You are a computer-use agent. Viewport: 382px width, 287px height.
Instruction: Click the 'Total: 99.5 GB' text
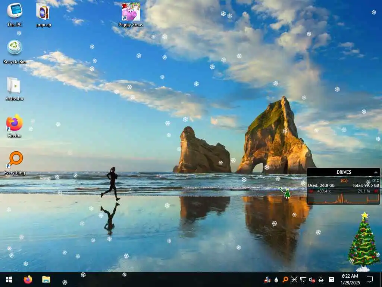tap(366, 185)
